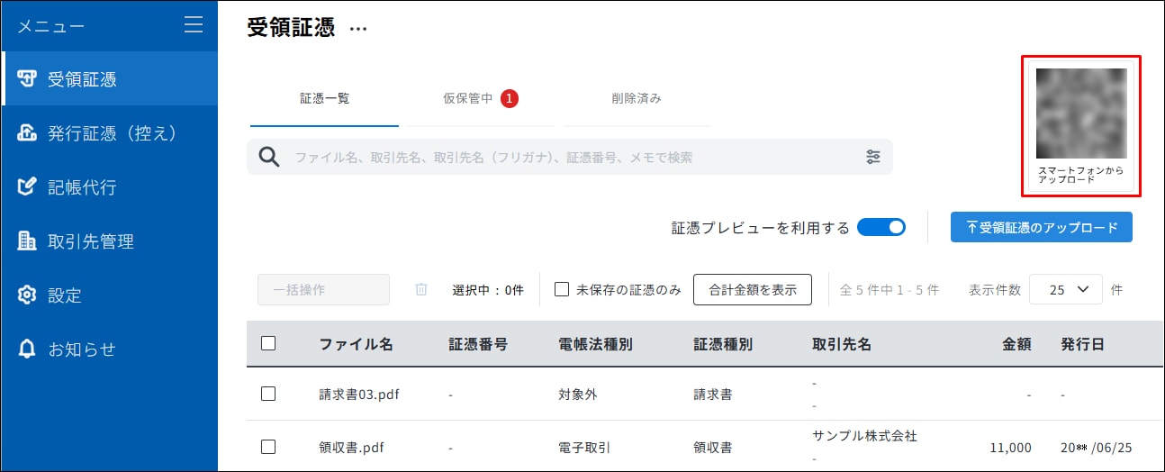Click the trash delete icon
This screenshot has height=472, width=1165.
coord(421,290)
